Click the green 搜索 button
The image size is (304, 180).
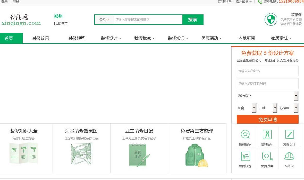(x=193, y=20)
